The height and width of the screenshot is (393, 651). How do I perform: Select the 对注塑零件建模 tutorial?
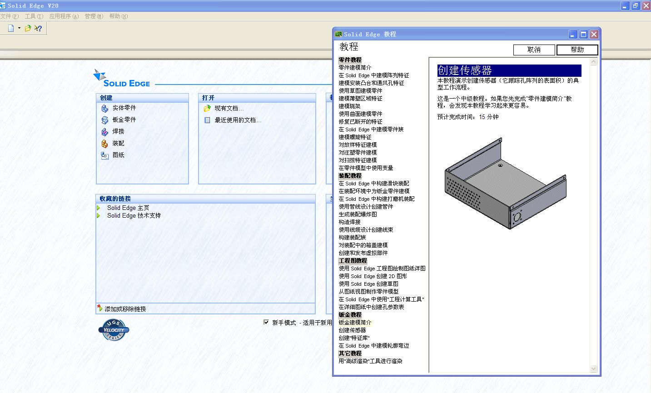pos(358,153)
